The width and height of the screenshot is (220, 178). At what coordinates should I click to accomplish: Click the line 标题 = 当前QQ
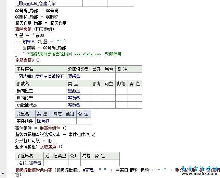(30, 35)
